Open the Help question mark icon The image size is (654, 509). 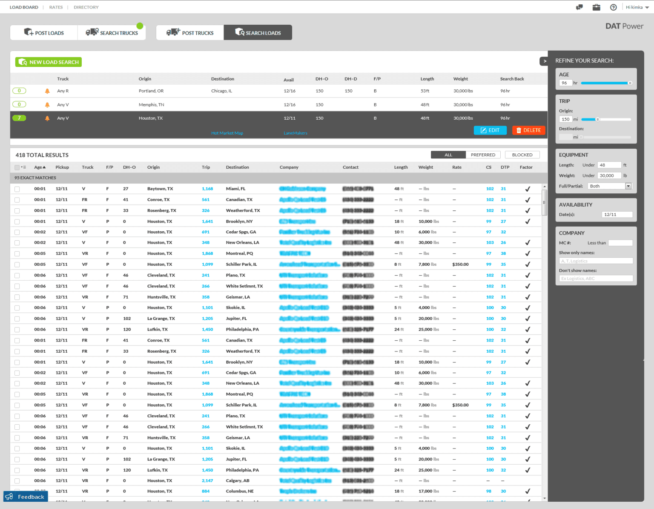[x=613, y=7]
